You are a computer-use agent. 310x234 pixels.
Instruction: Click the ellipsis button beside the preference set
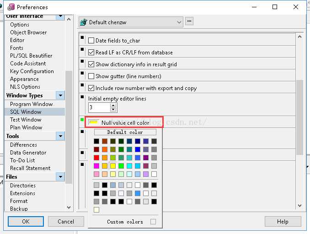tap(189, 21)
